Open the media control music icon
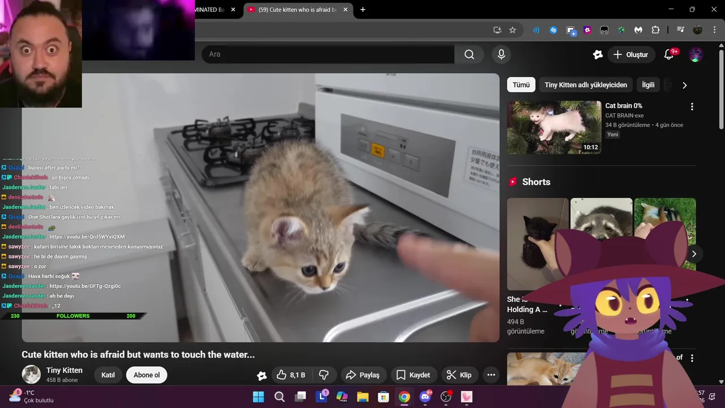The height and width of the screenshot is (408, 725). tap(681, 30)
